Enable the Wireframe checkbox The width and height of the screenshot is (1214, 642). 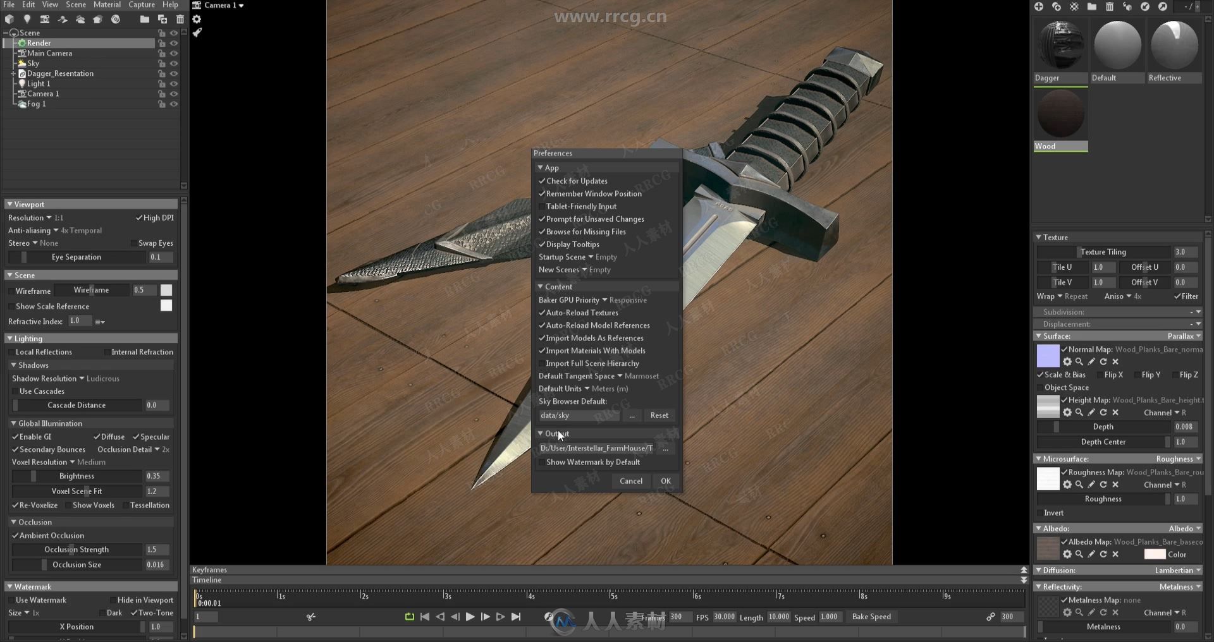[11, 291]
